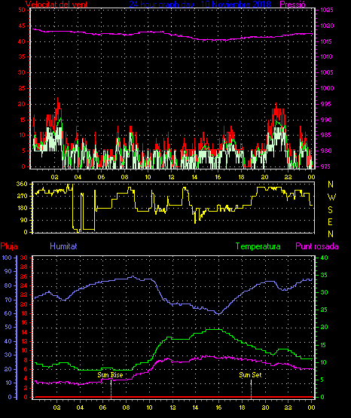The height and width of the screenshot is (418, 351).
Task: Click the 16 hour label under bottom chart
Action: (218, 407)
